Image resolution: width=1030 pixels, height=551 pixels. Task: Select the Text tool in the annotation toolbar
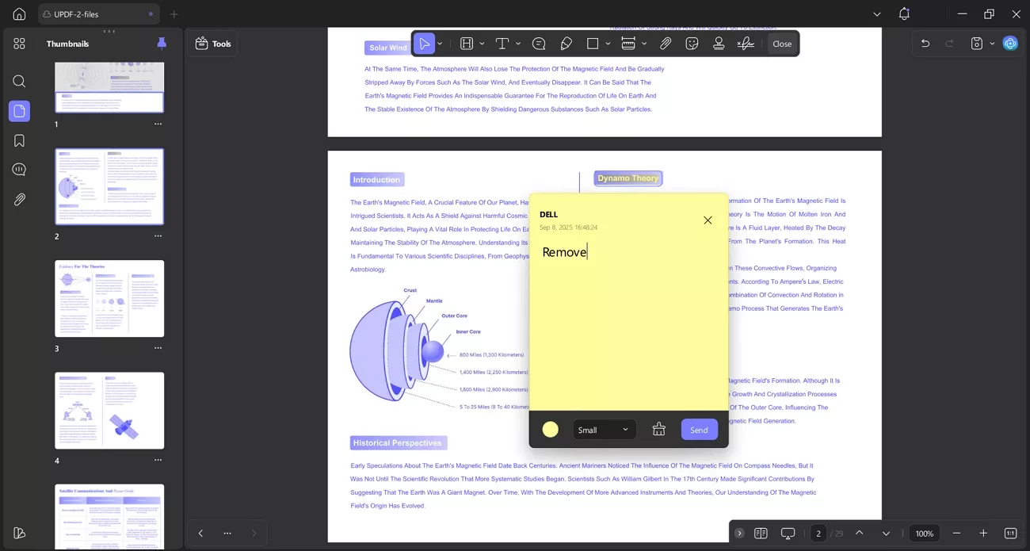(x=502, y=43)
